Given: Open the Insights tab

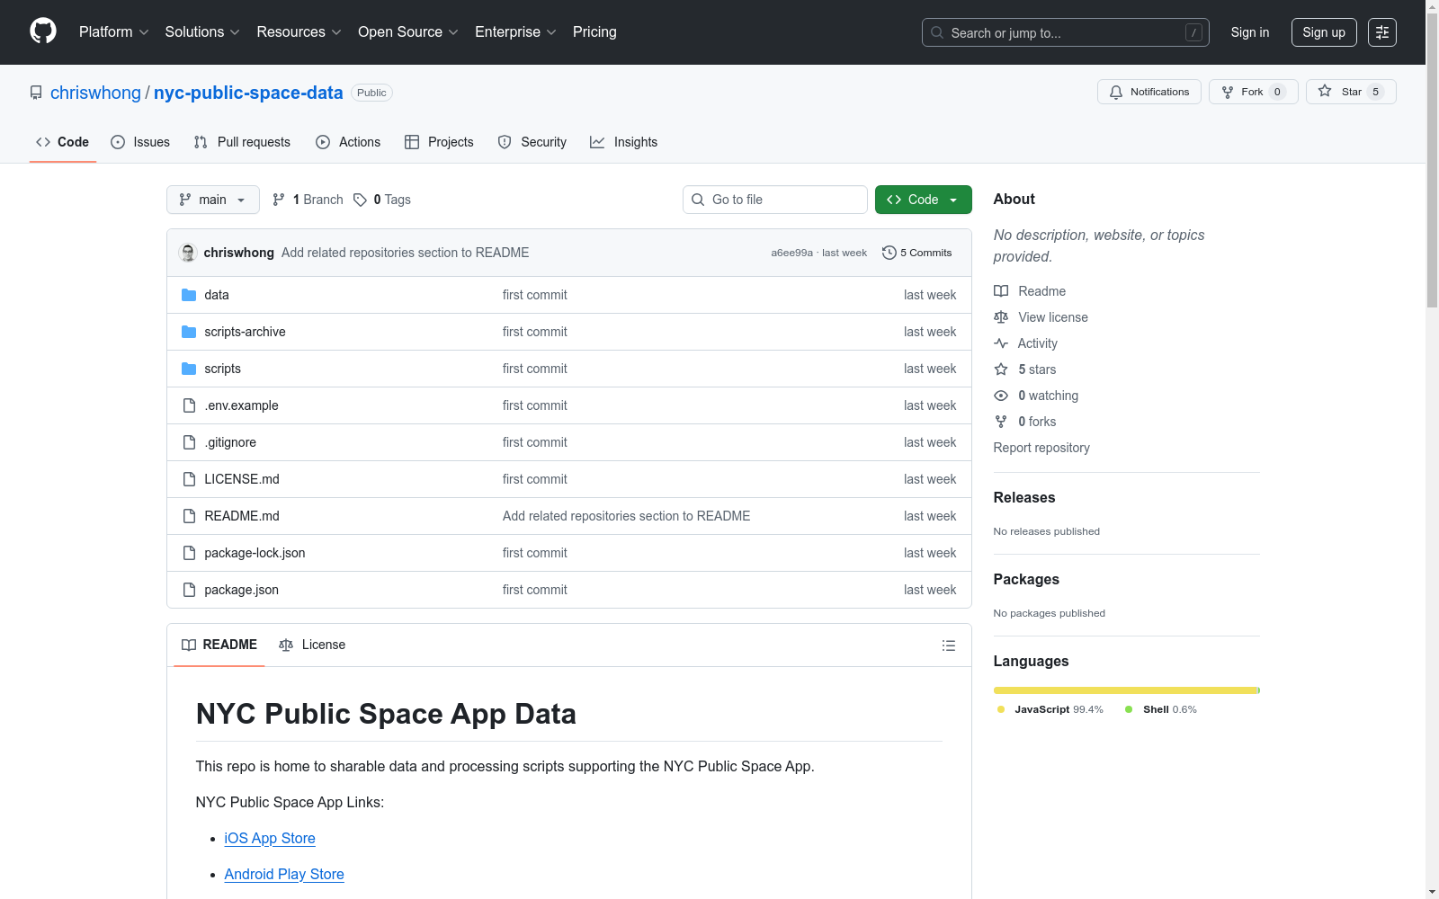Looking at the screenshot, I should 624,142.
